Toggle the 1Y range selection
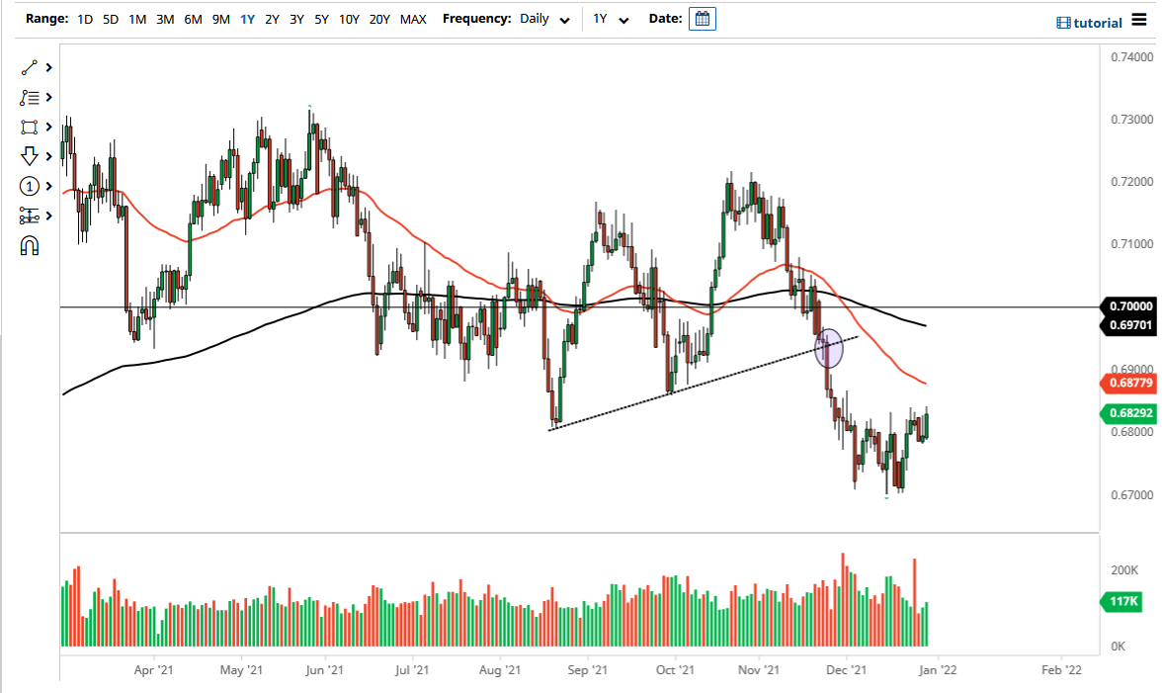The height and width of the screenshot is (693, 1162). (247, 18)
